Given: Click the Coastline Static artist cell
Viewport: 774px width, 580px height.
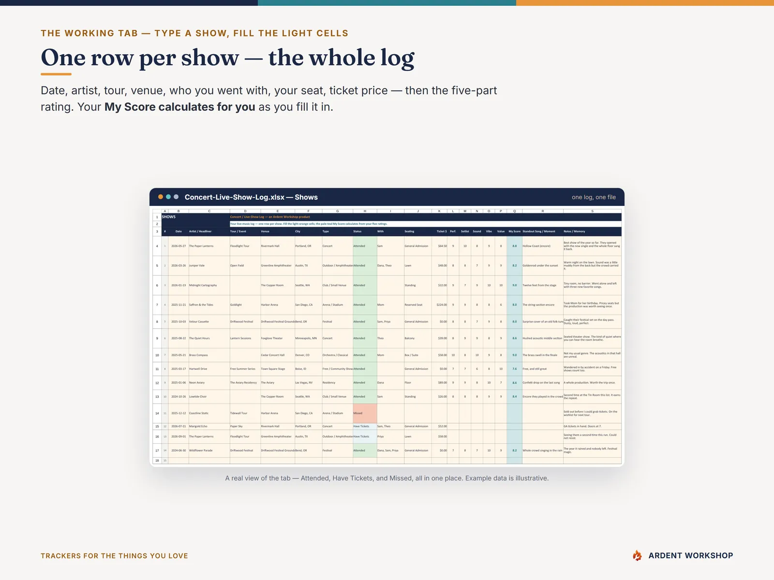Looking at the screenshot, I should (209, 413).
